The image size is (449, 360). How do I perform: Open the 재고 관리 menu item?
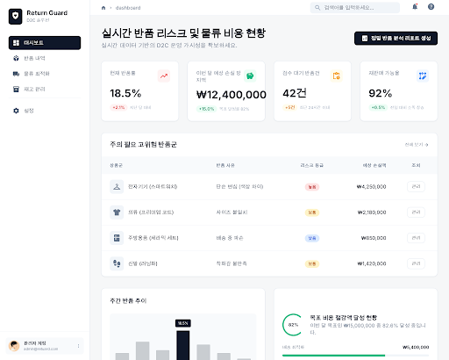coord(45,89)
